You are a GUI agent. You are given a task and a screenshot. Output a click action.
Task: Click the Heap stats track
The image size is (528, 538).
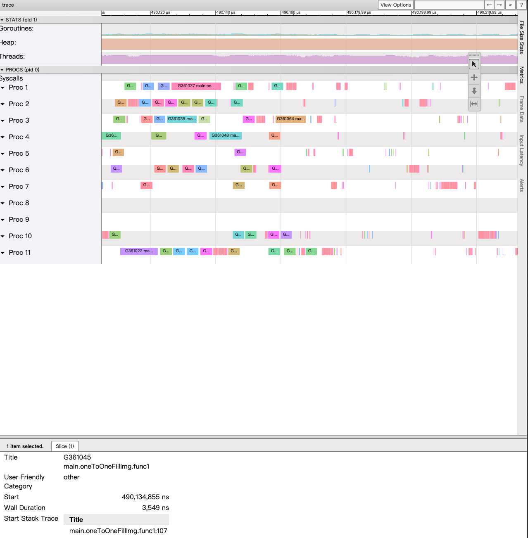(309, 44)
